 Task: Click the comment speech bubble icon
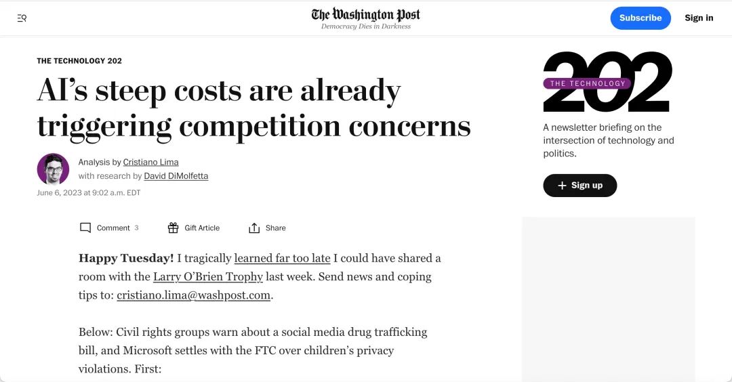click(85, 228)
